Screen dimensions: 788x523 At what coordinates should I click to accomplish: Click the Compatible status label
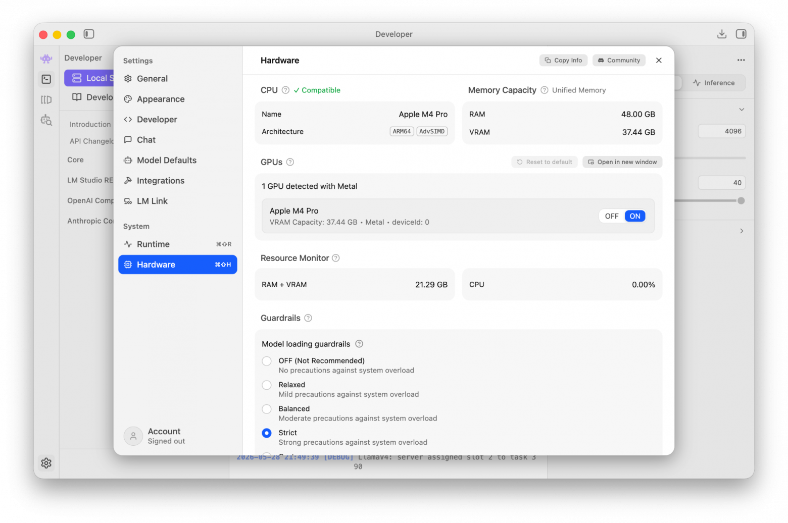317,90
